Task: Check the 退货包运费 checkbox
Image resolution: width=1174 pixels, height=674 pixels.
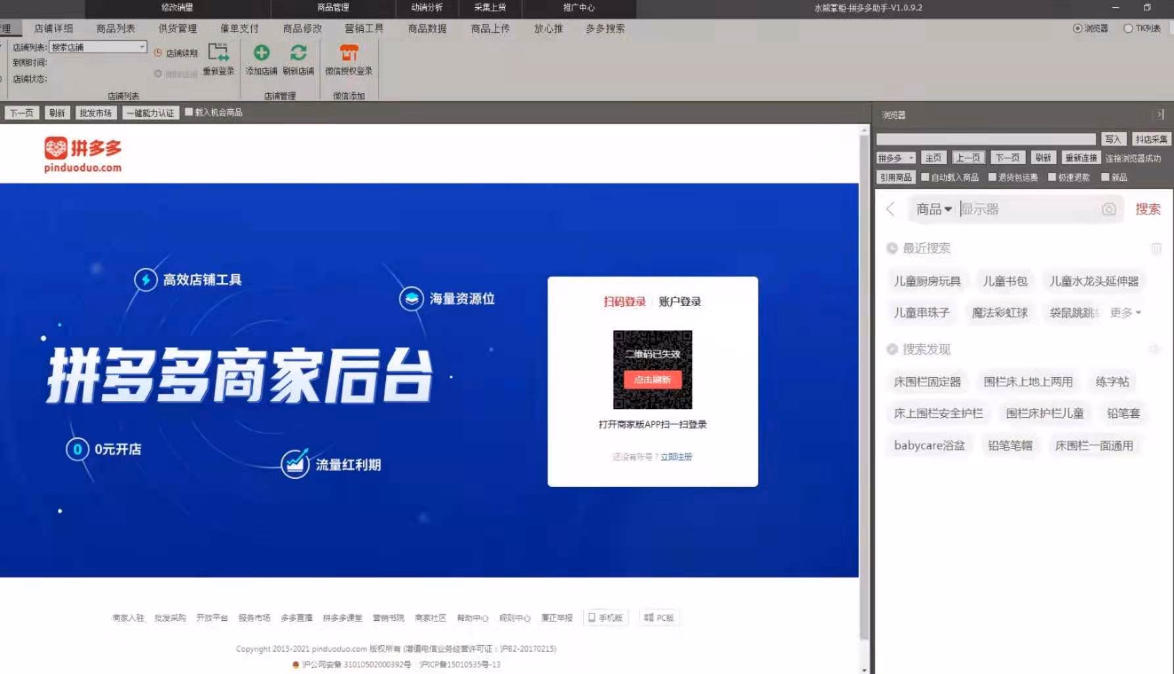Action: 992,177
